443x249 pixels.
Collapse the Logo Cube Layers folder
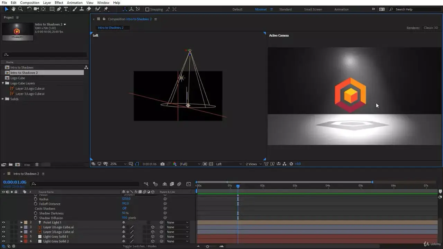[3, 83]
